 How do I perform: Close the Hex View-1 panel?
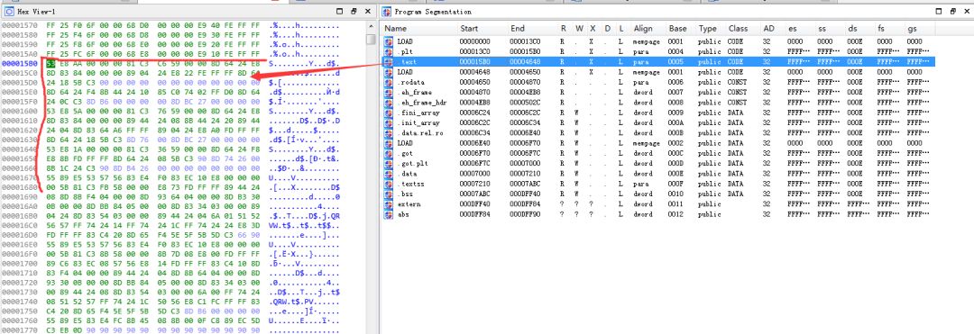click(x=368, y=11)
